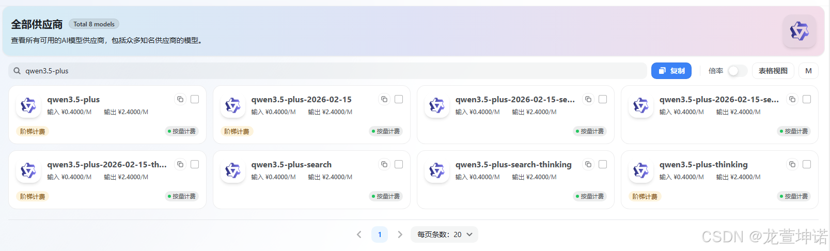Open the qwen3.5-plus-2026-02-15-th... model title
Screen dimensions: 830x251
(107, 164)
